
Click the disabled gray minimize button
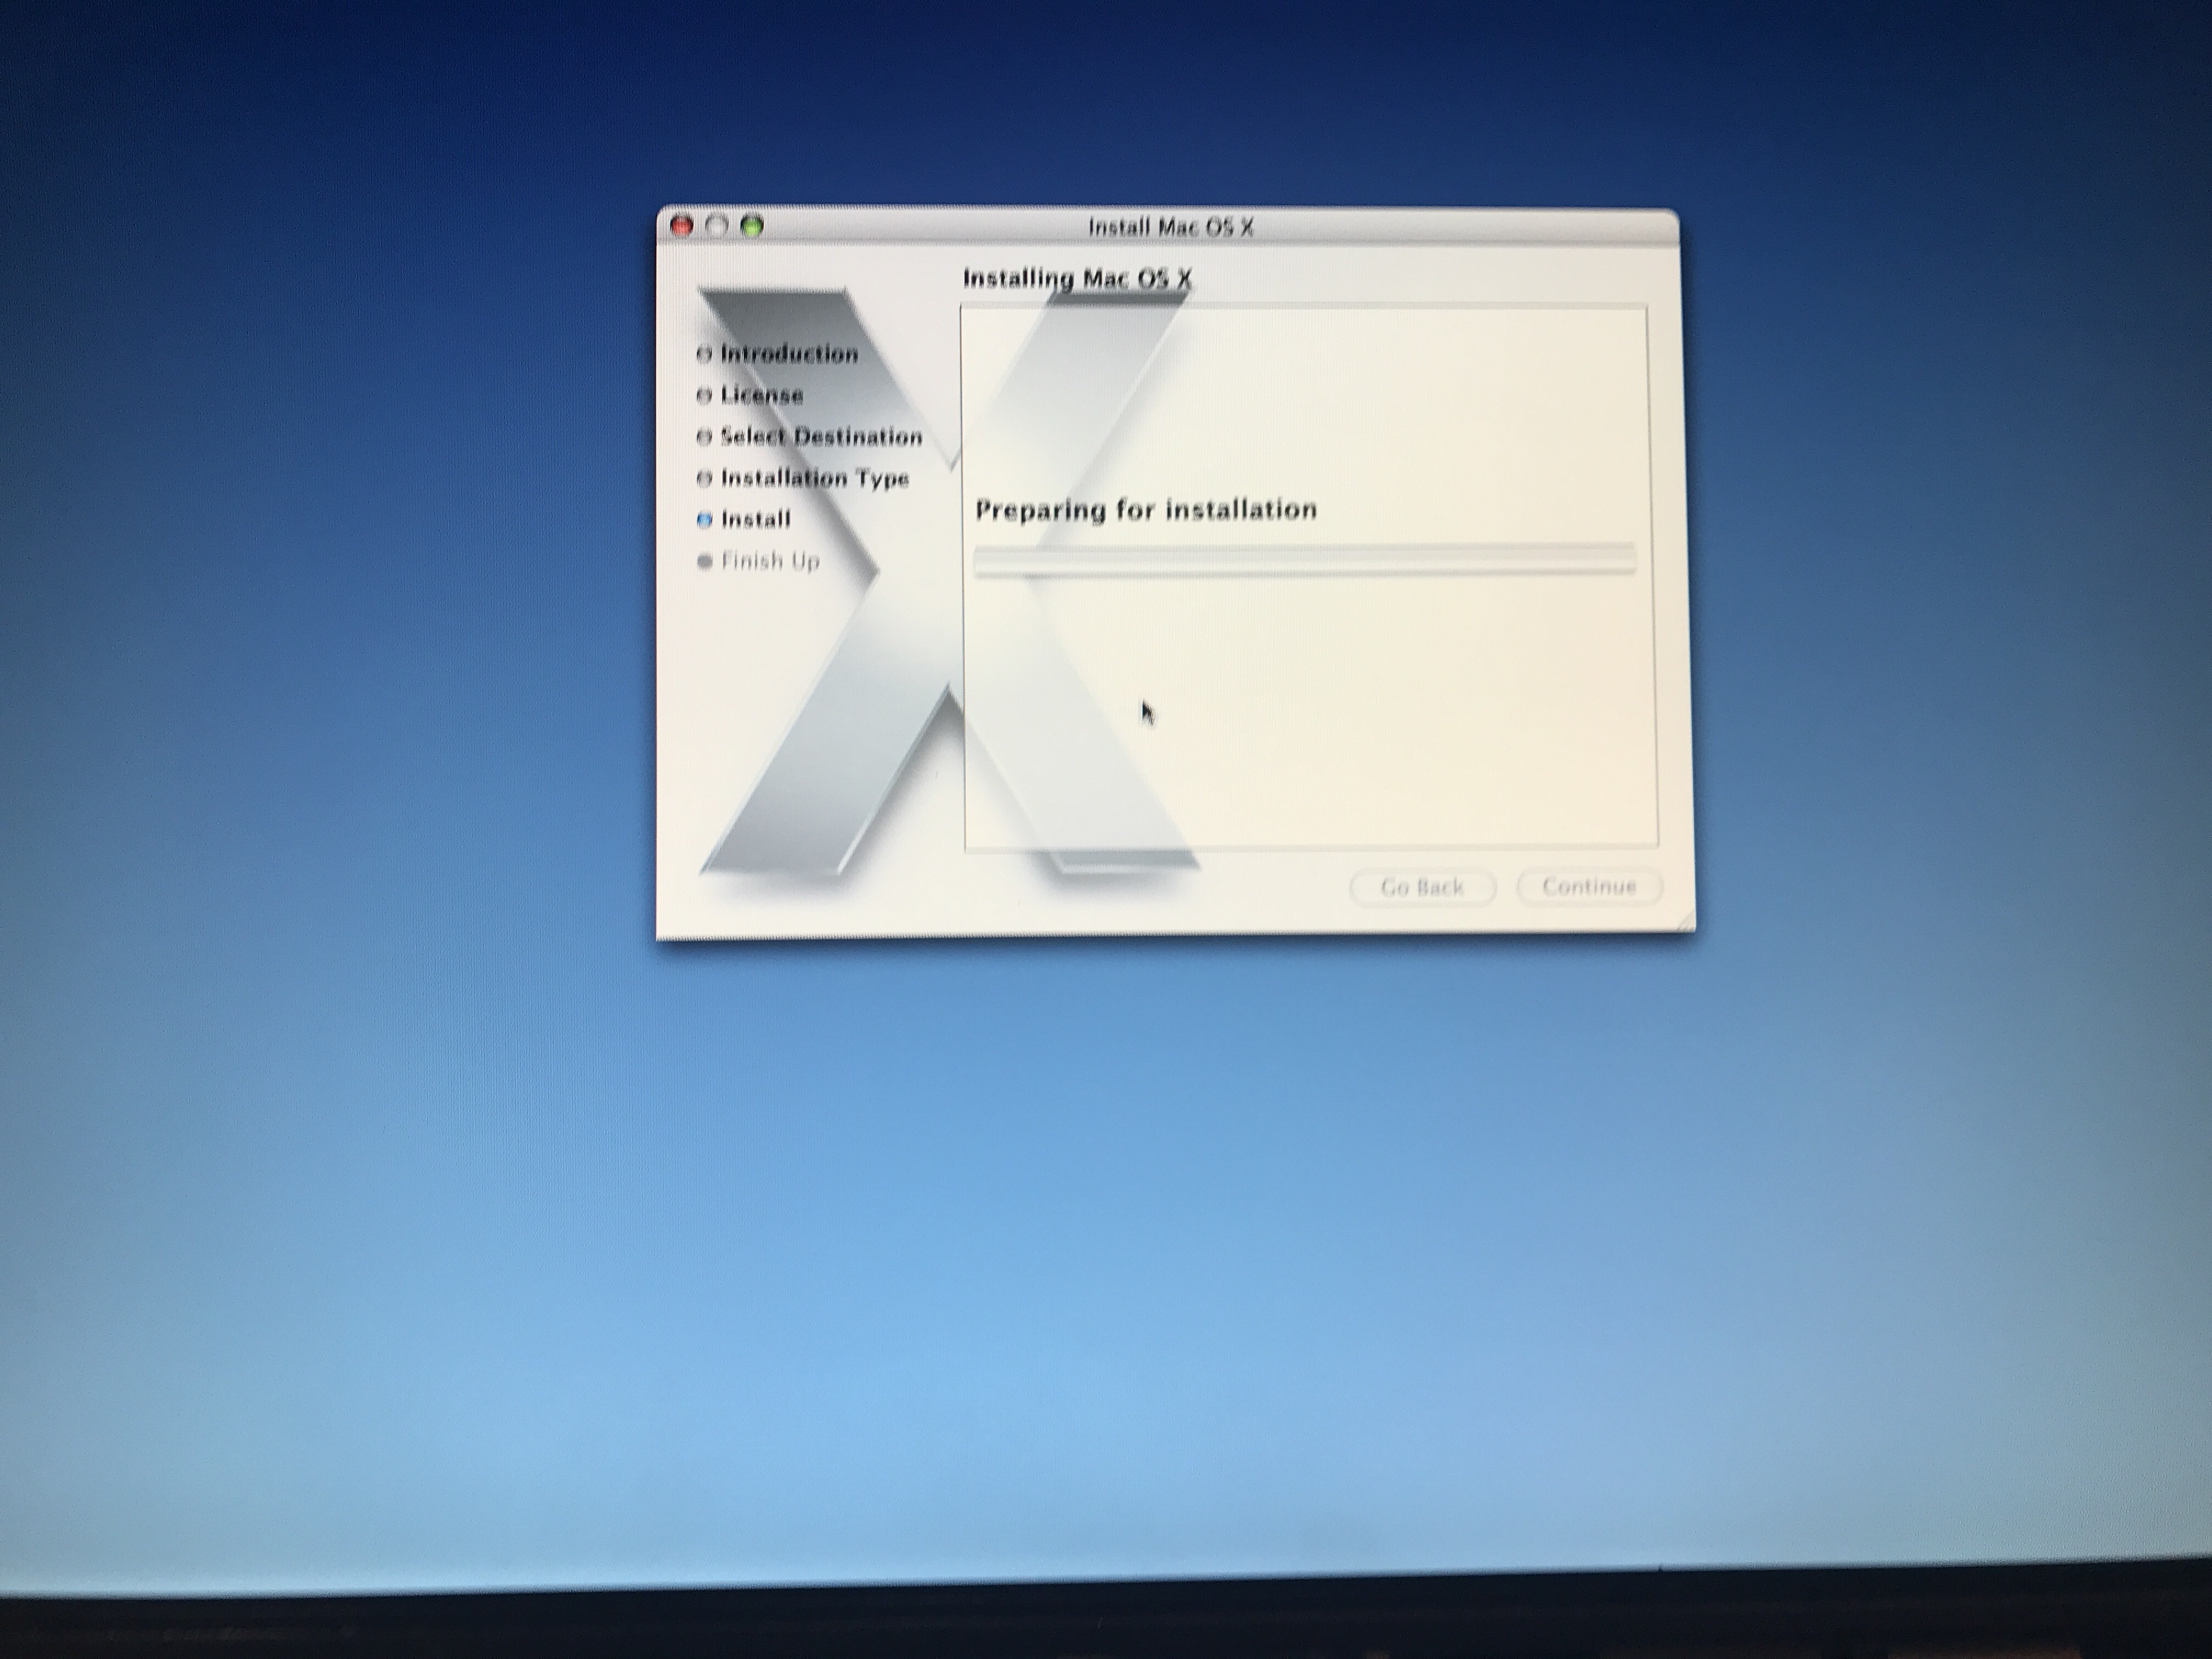click(717, 226)
